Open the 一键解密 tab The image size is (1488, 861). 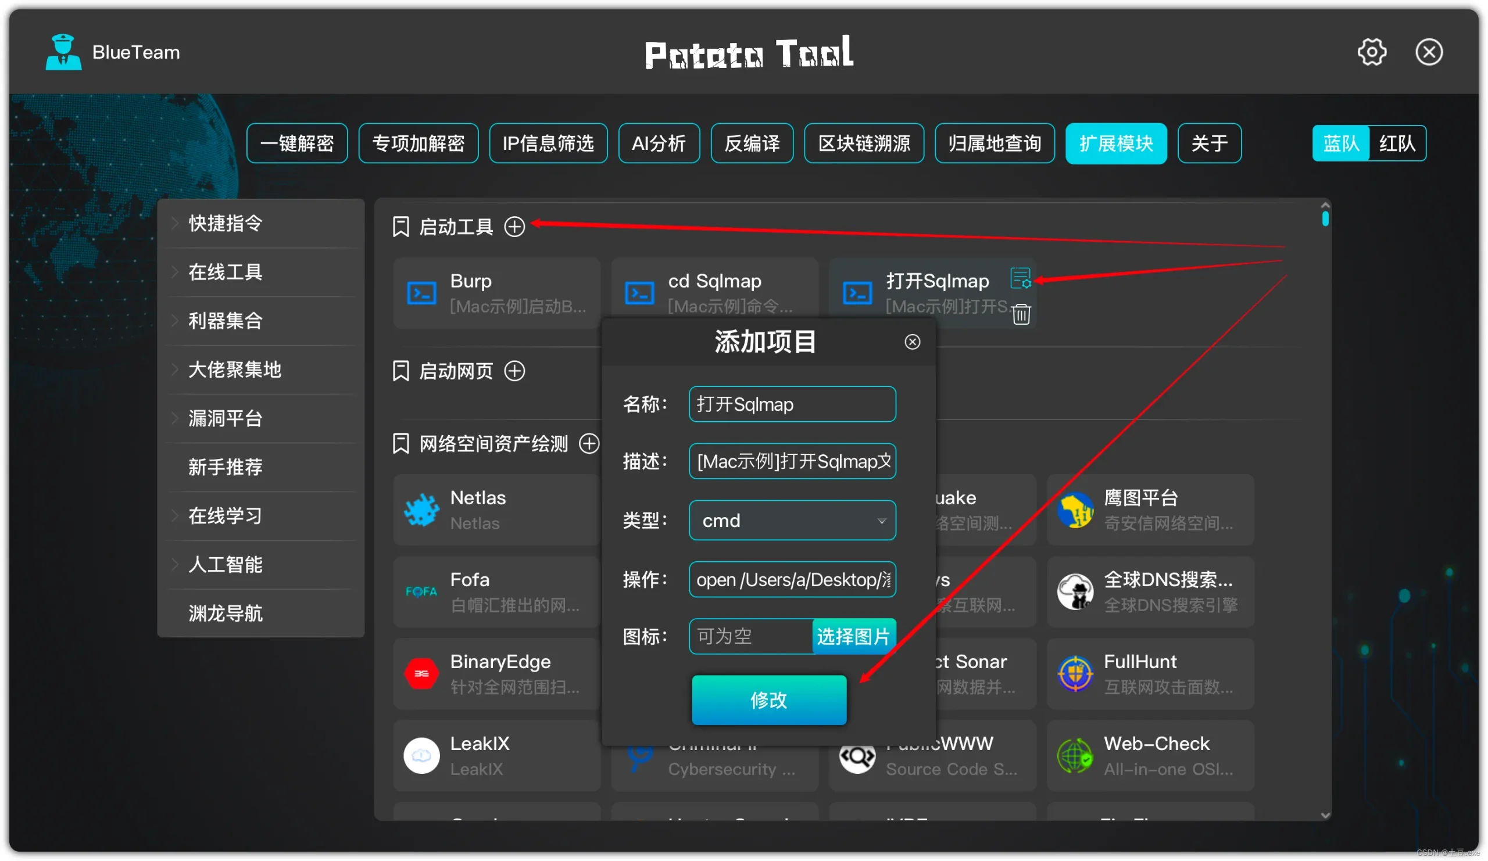point(297,143)
